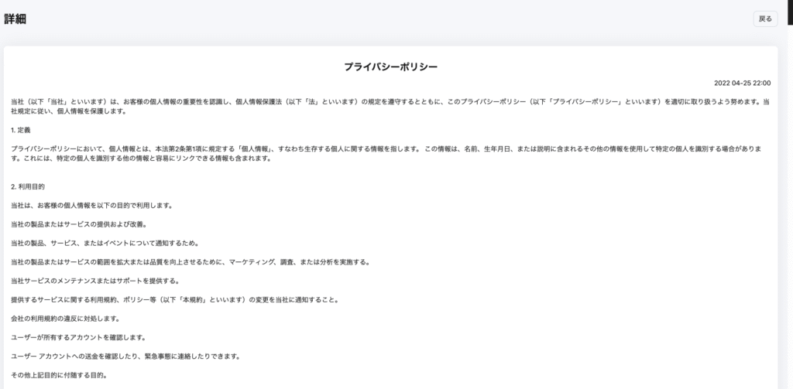Viewport: 793px width, 389px height.
Task: Click the intro paragraph starting 当社（以下「当社」
Action: [390, 107]
